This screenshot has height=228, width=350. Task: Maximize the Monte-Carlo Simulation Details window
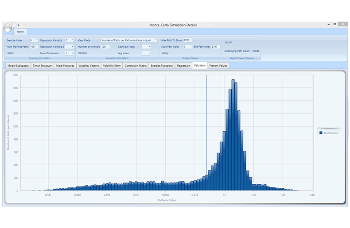[x=334, y=24]
